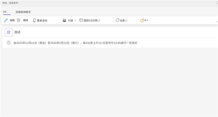The width and height of the screenshot is (218, 117).
Task: Click the trash can delete icon
Action: coord(19,20)
